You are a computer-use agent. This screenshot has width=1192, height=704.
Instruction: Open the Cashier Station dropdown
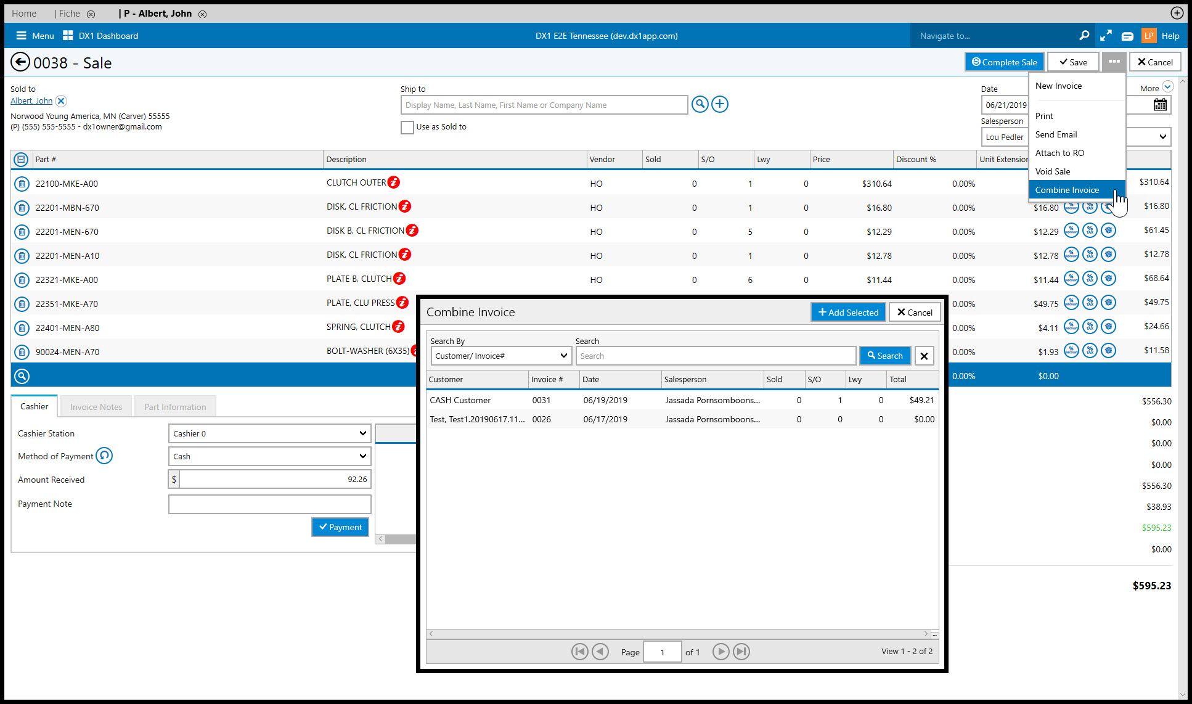point(269,433)
